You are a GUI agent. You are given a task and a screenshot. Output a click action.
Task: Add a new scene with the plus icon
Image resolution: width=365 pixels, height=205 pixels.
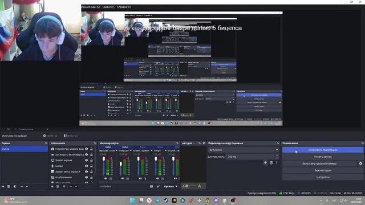(x=3, y=186)
